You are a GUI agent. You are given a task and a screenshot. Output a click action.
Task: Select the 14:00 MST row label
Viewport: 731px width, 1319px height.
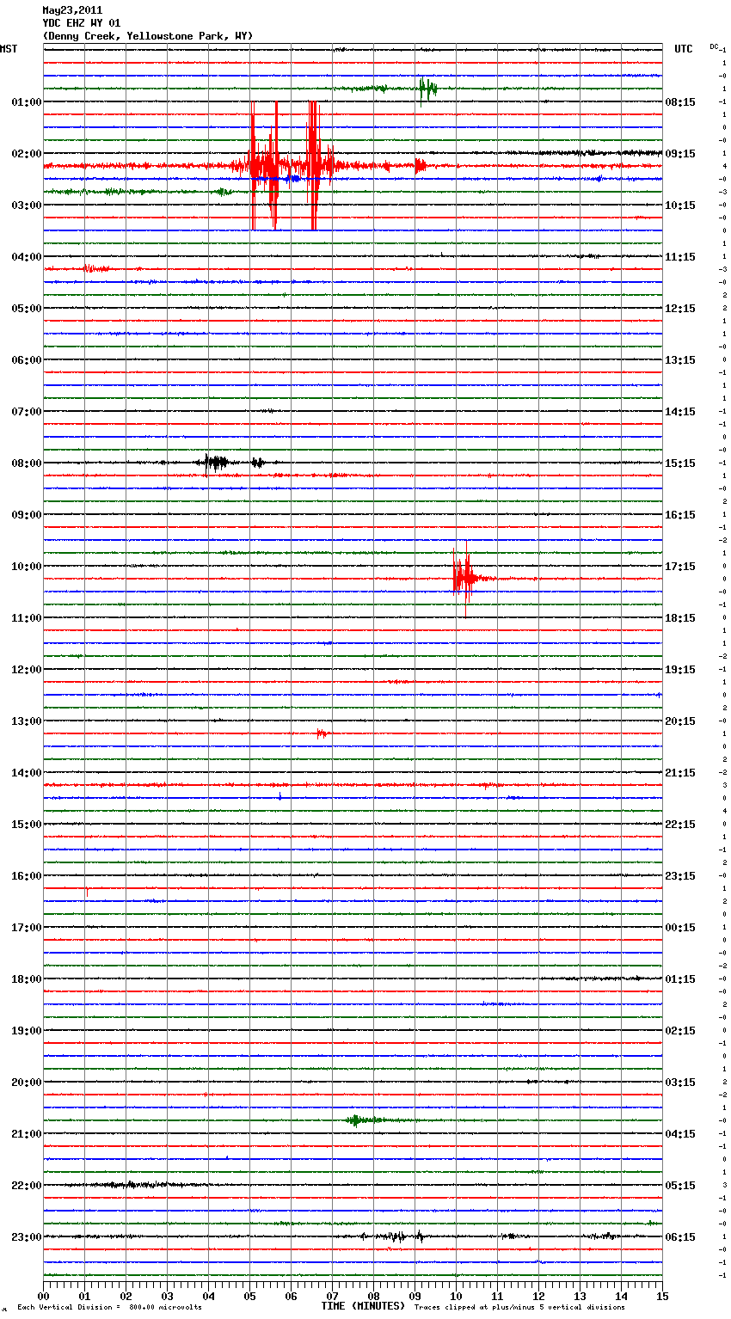[x=27, y=773]
